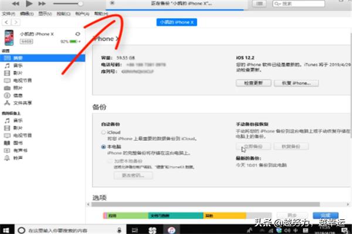
Task: Click the rewind playback button
Action: tap(15, 4)
